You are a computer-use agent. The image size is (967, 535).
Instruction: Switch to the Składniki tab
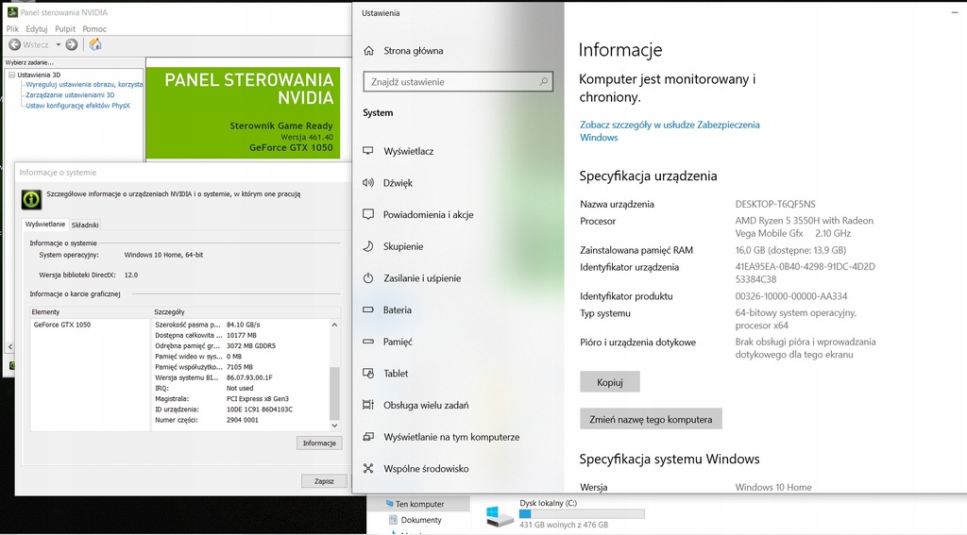click(x=85, y=225)
